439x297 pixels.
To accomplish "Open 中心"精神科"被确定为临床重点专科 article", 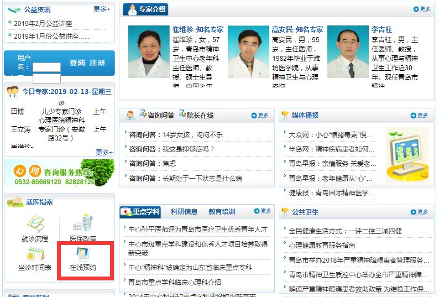I will (190, 268).
